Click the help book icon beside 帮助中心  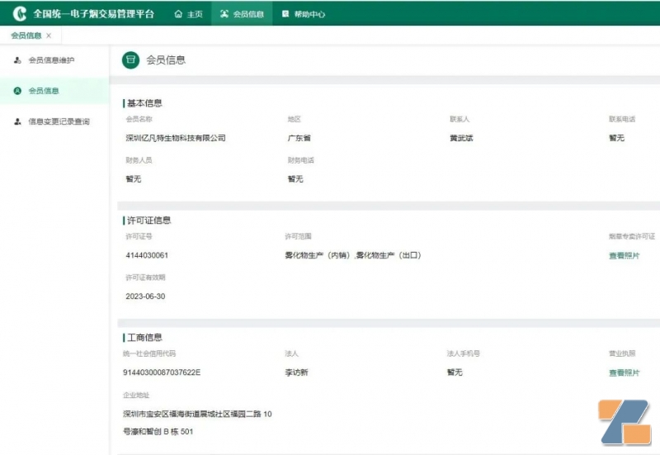click(x=285, y=14)
